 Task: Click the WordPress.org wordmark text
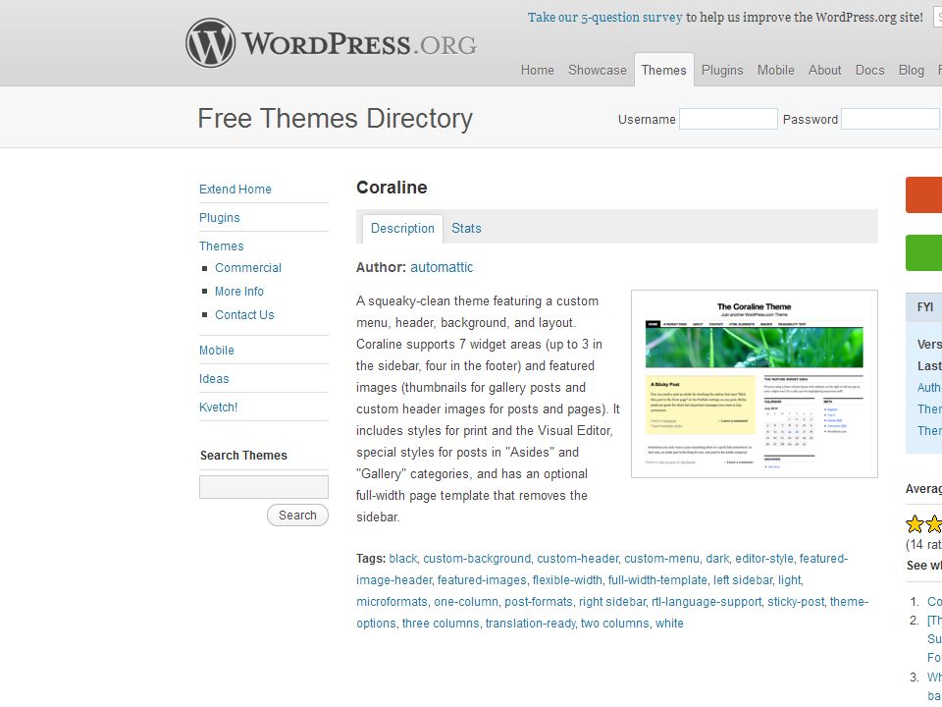(x=359, y=44)
